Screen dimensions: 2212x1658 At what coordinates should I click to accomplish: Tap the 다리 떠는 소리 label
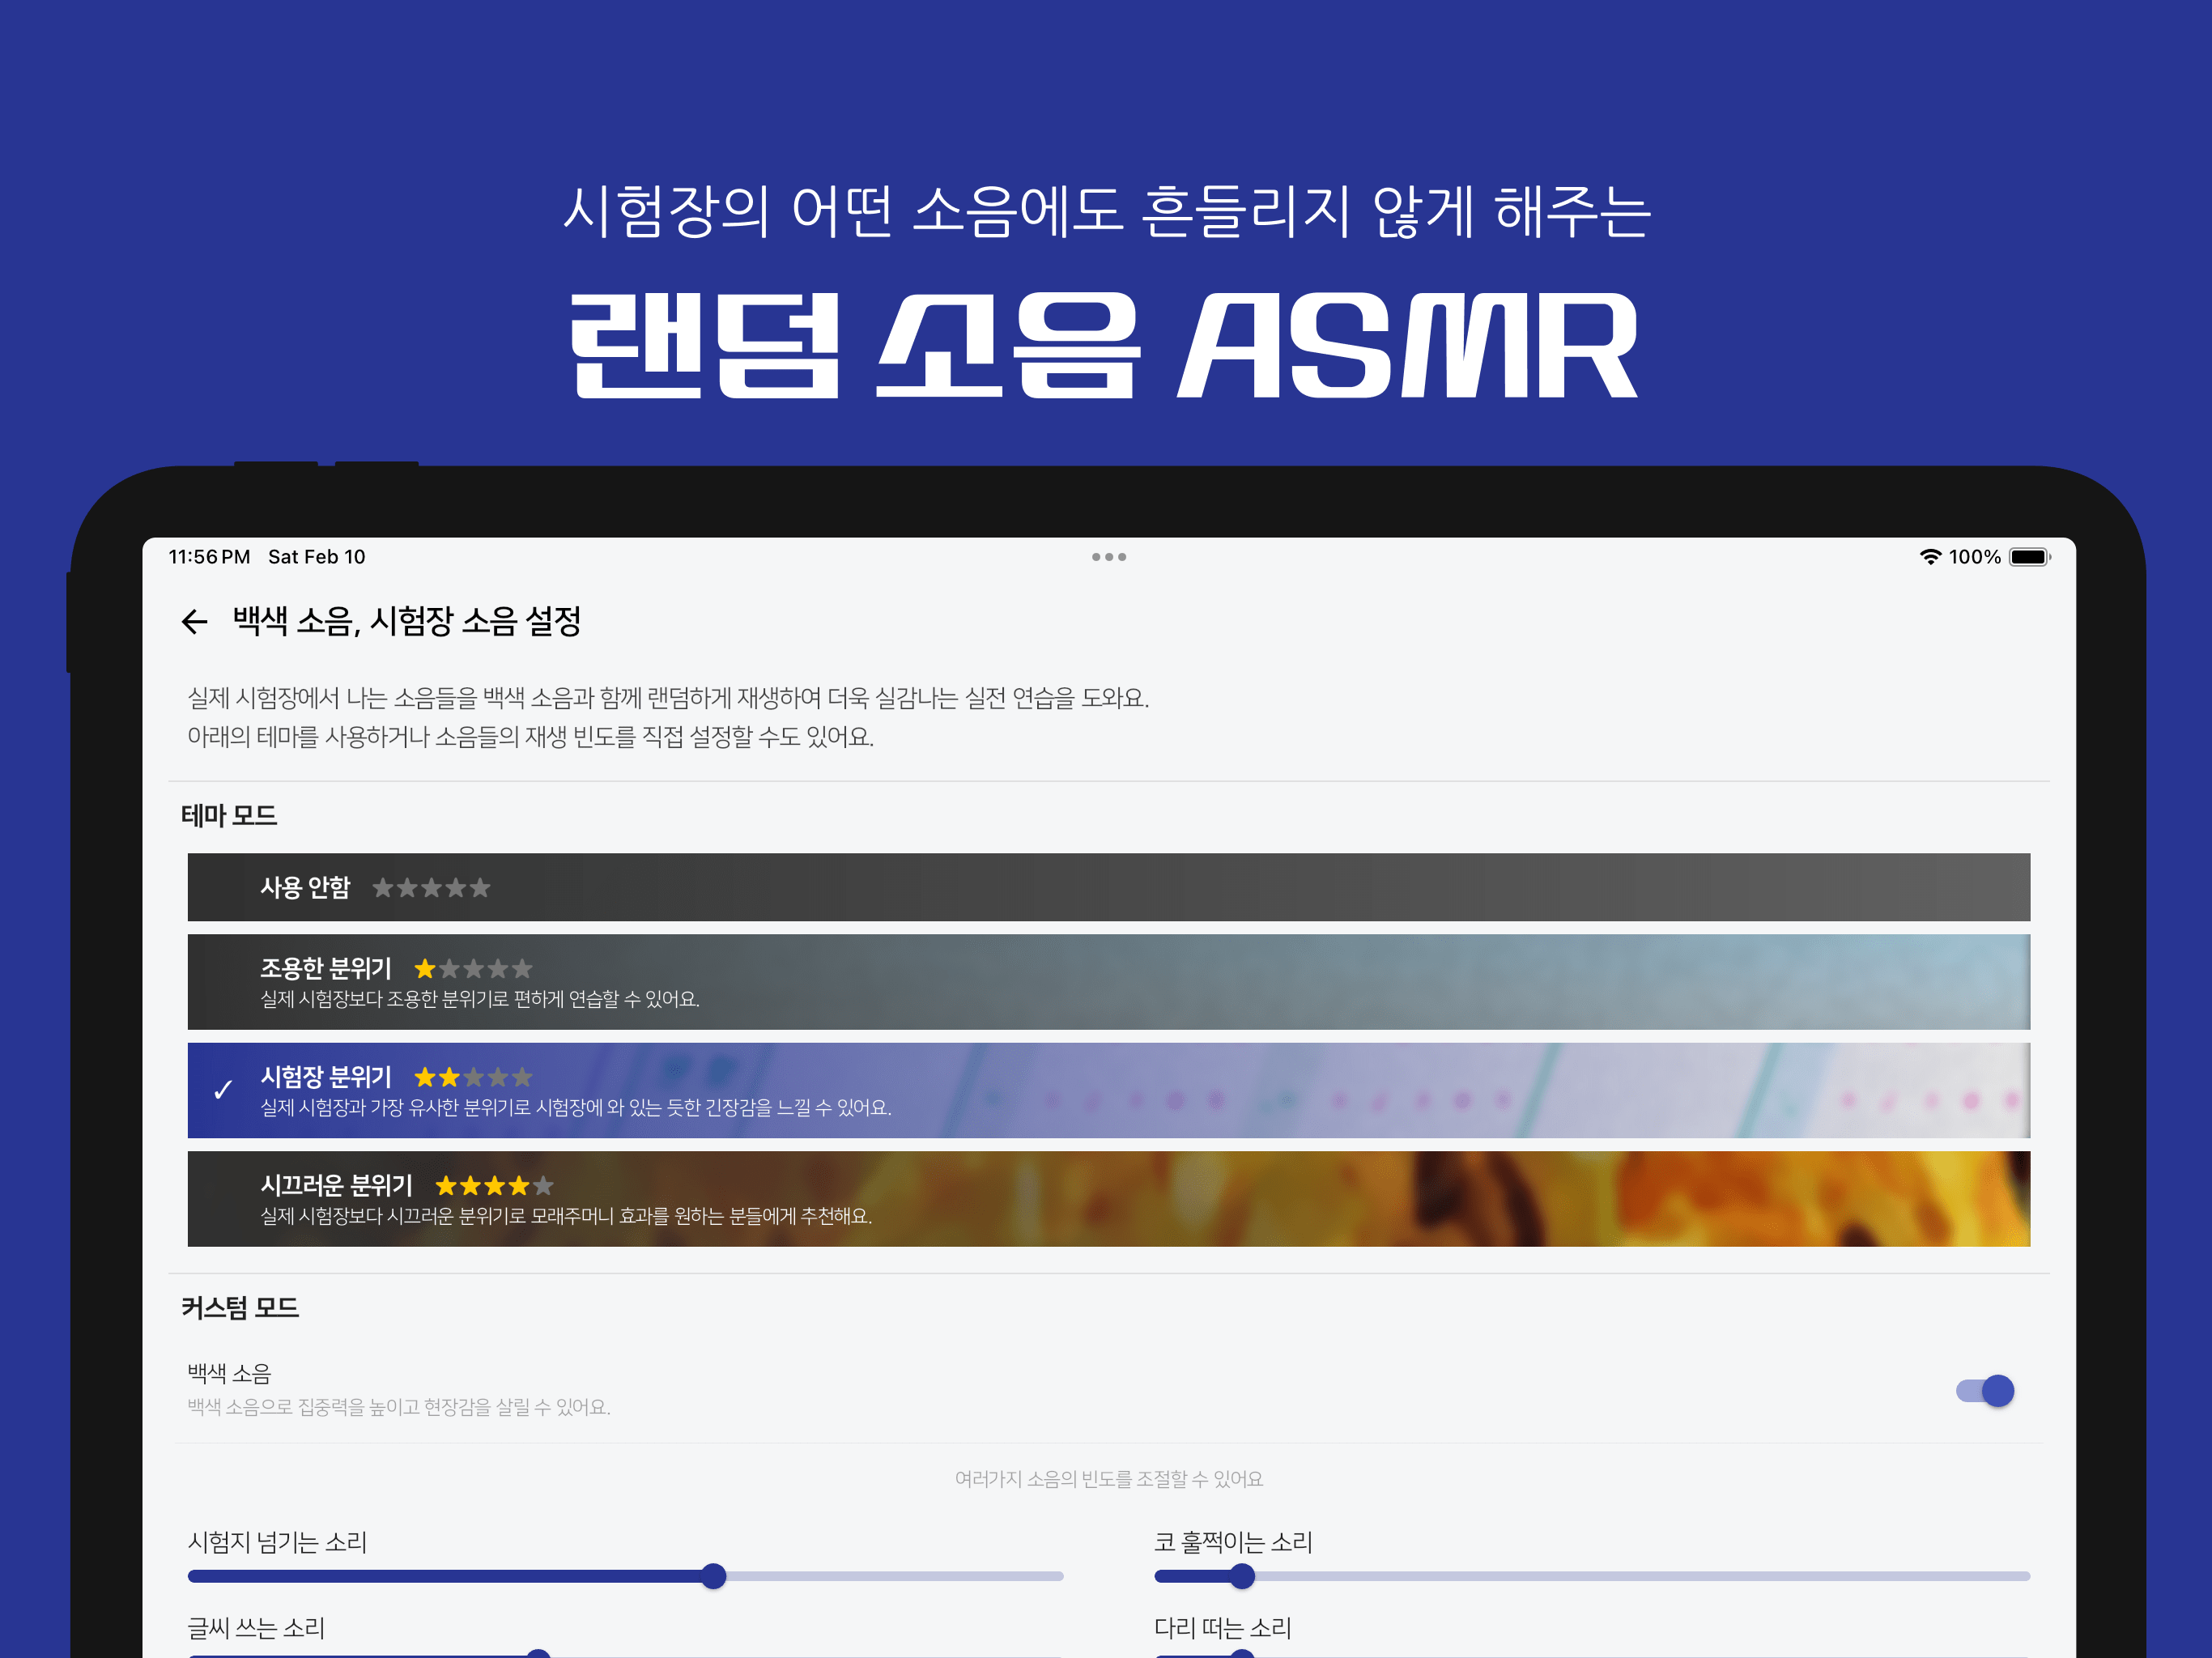click(1223, 1628)
